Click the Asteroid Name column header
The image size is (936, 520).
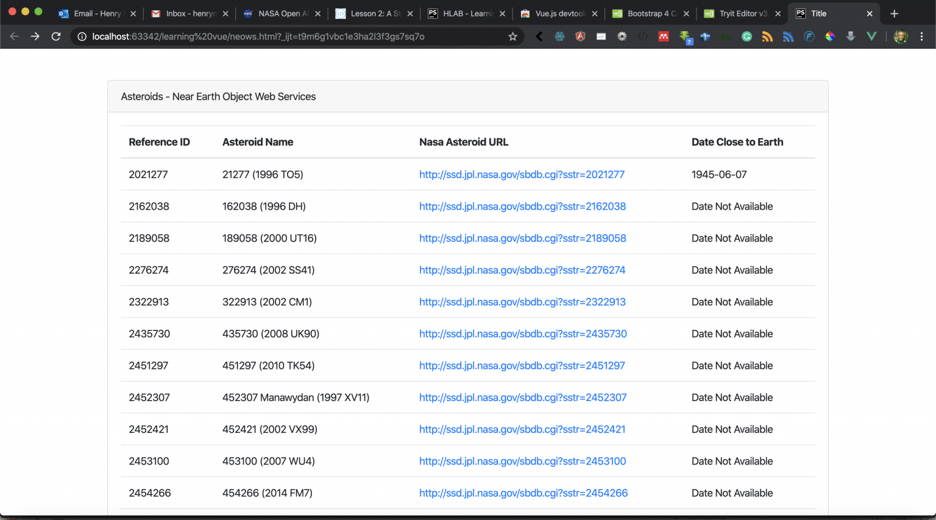pos(258,142)
